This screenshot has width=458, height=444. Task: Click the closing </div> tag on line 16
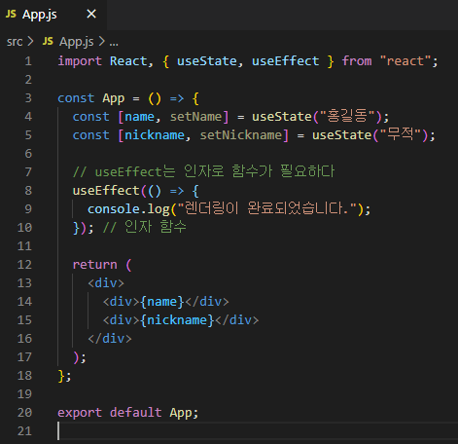[x=110, y=339]
